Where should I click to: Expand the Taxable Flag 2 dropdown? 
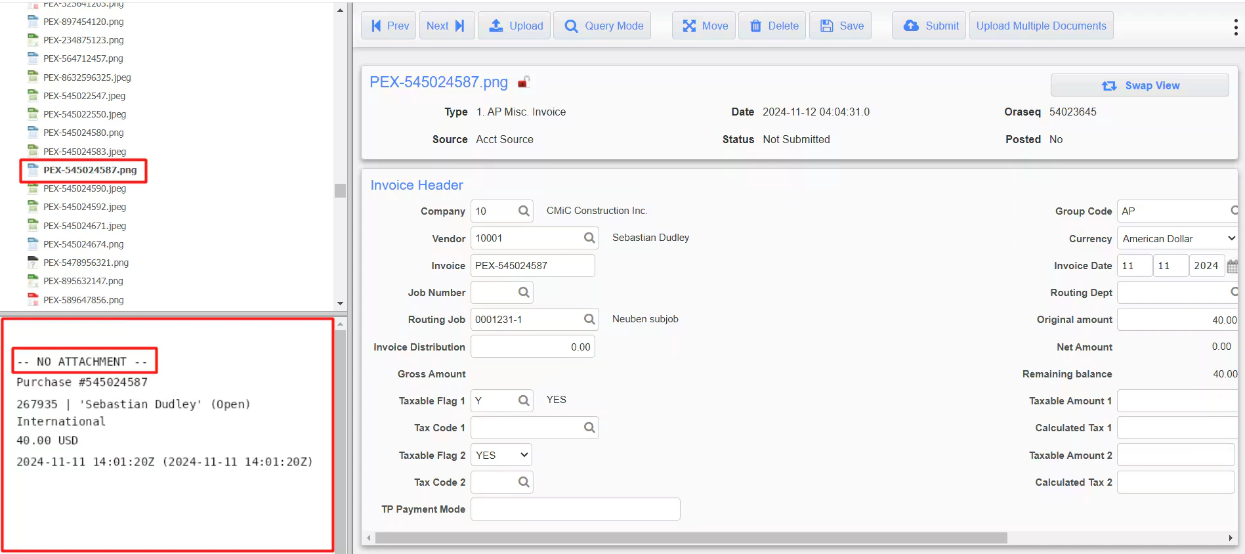coord(501,455)
